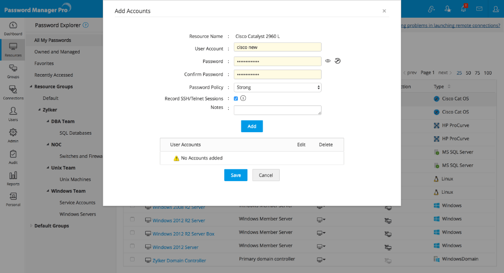Click the Record SSH/Telnet info icon
The width and height of the screenshot is (504, 273).
[243, 98]
